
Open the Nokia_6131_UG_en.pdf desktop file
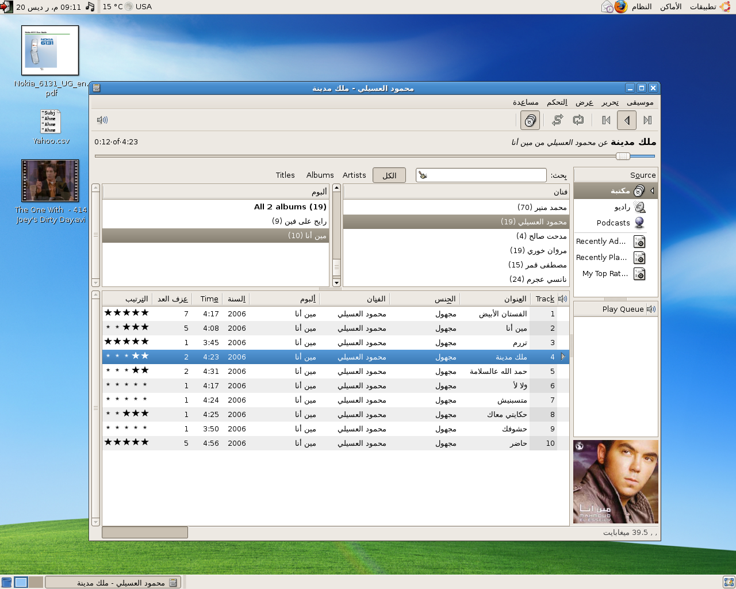coord(50,51)
